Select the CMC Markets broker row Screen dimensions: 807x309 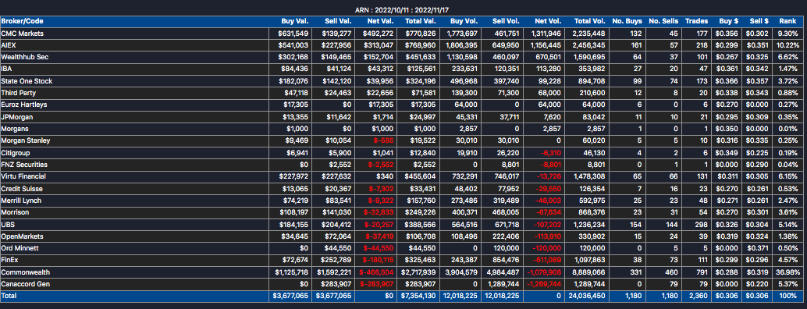pyautogui.click(x=401, y=34)
